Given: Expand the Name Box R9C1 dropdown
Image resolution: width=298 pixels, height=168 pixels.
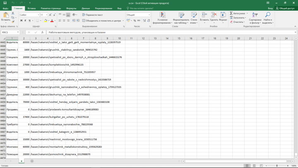Looking at the screenshot, I should [x=18, y=32].
